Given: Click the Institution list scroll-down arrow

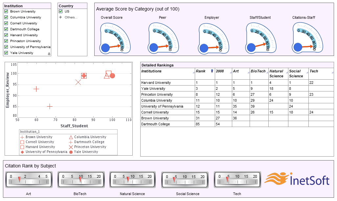Looking at the screenshot, I should [49, 54].
